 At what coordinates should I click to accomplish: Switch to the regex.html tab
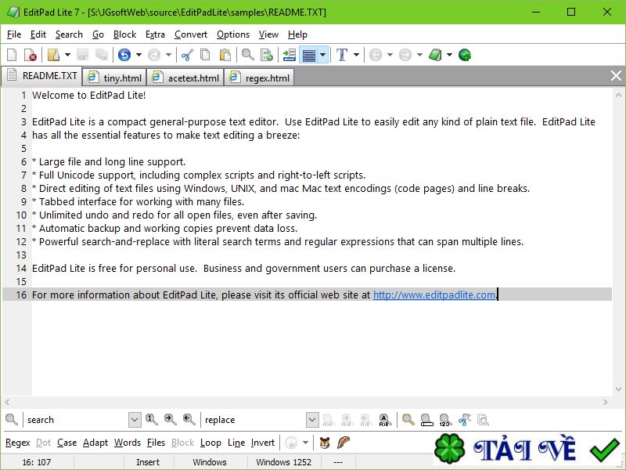[x=260, y=78]
